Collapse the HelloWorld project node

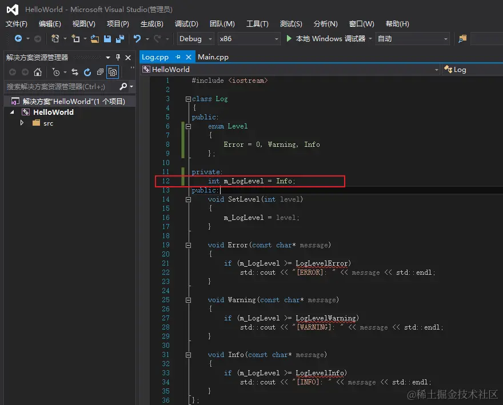click(x=12, y=112)
